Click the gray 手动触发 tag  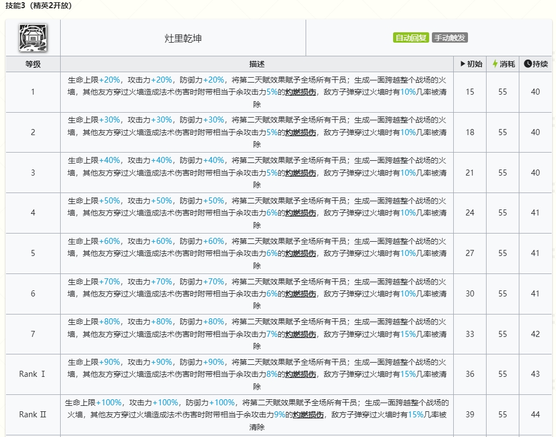450,38
